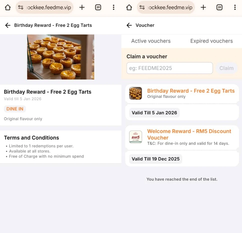Screen dimensions: 242x233
Task: Go back from Birthday Reward page
Action: coord(8,25)
